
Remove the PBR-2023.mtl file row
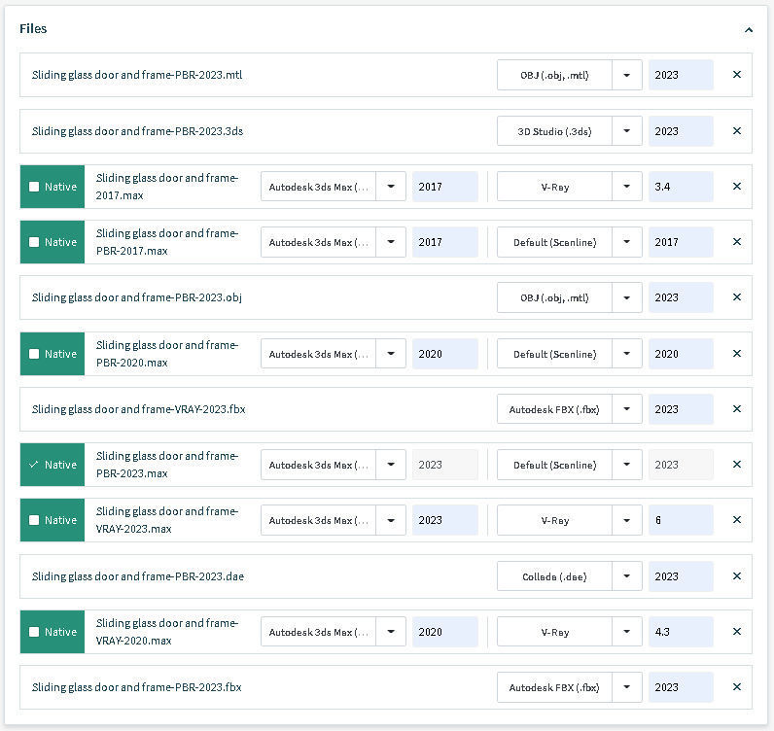point(736,75)
